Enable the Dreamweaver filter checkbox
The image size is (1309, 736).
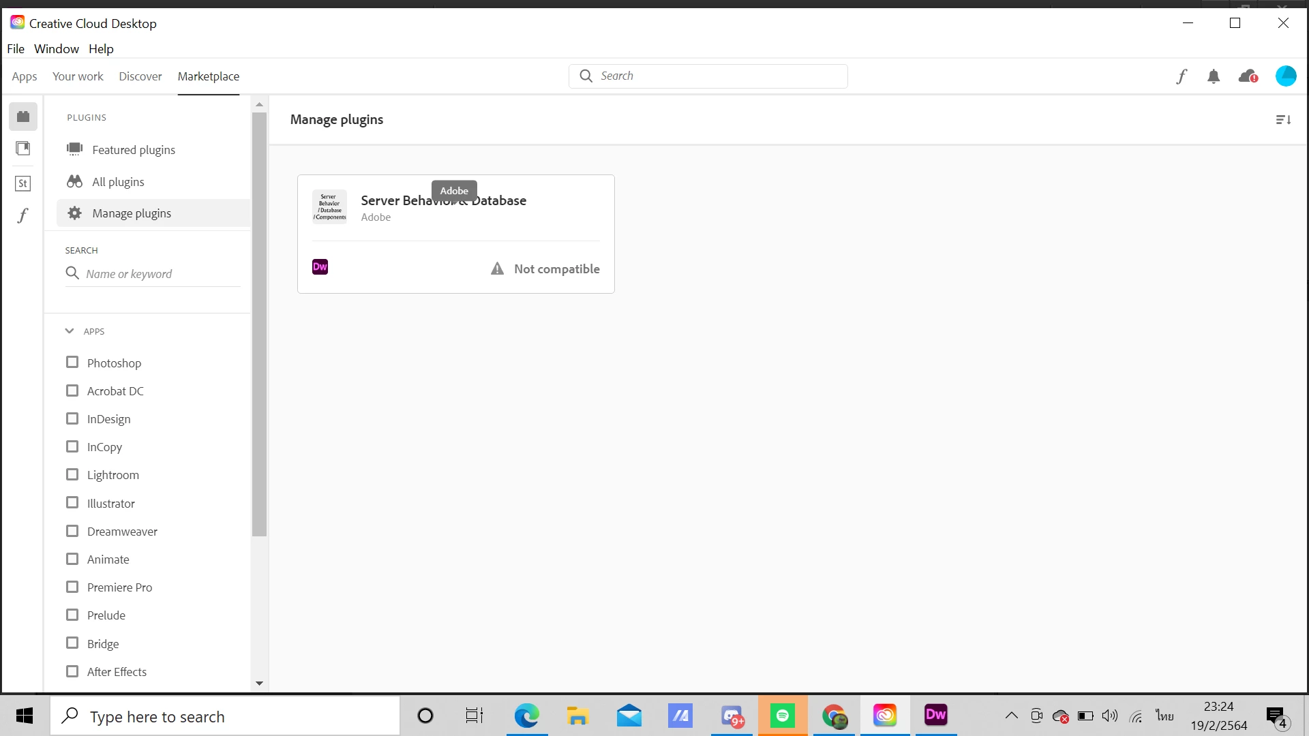click(72, 531)
